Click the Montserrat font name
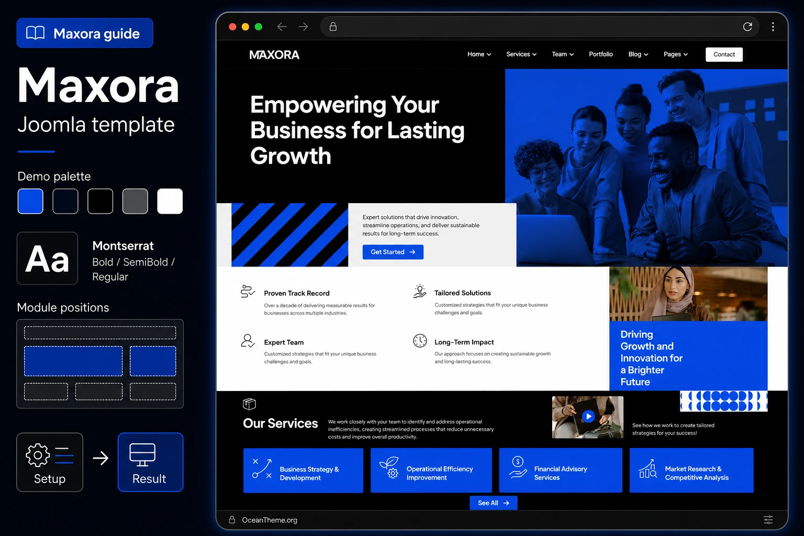The height and width of the screenshot is (536, 804). [123, 246]
